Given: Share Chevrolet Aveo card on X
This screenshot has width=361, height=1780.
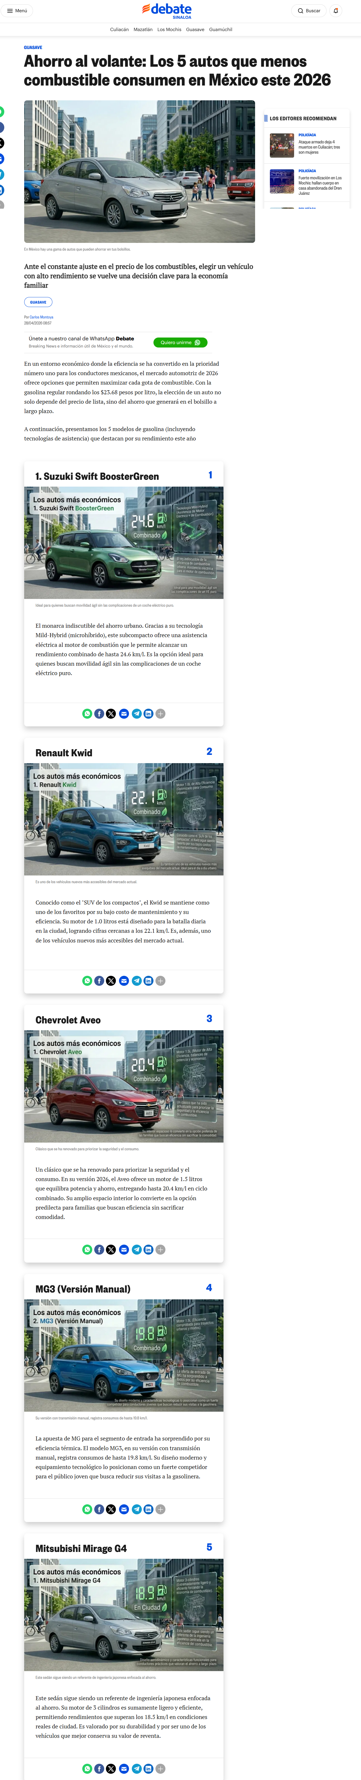Looking at the screenshot, I should (x=111, y=1249).
